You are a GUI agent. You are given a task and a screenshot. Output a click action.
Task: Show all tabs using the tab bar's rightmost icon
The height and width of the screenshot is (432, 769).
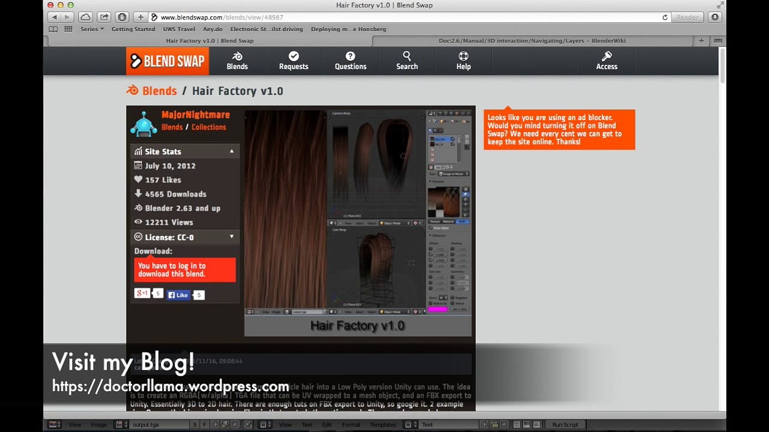tap(717, 41)
